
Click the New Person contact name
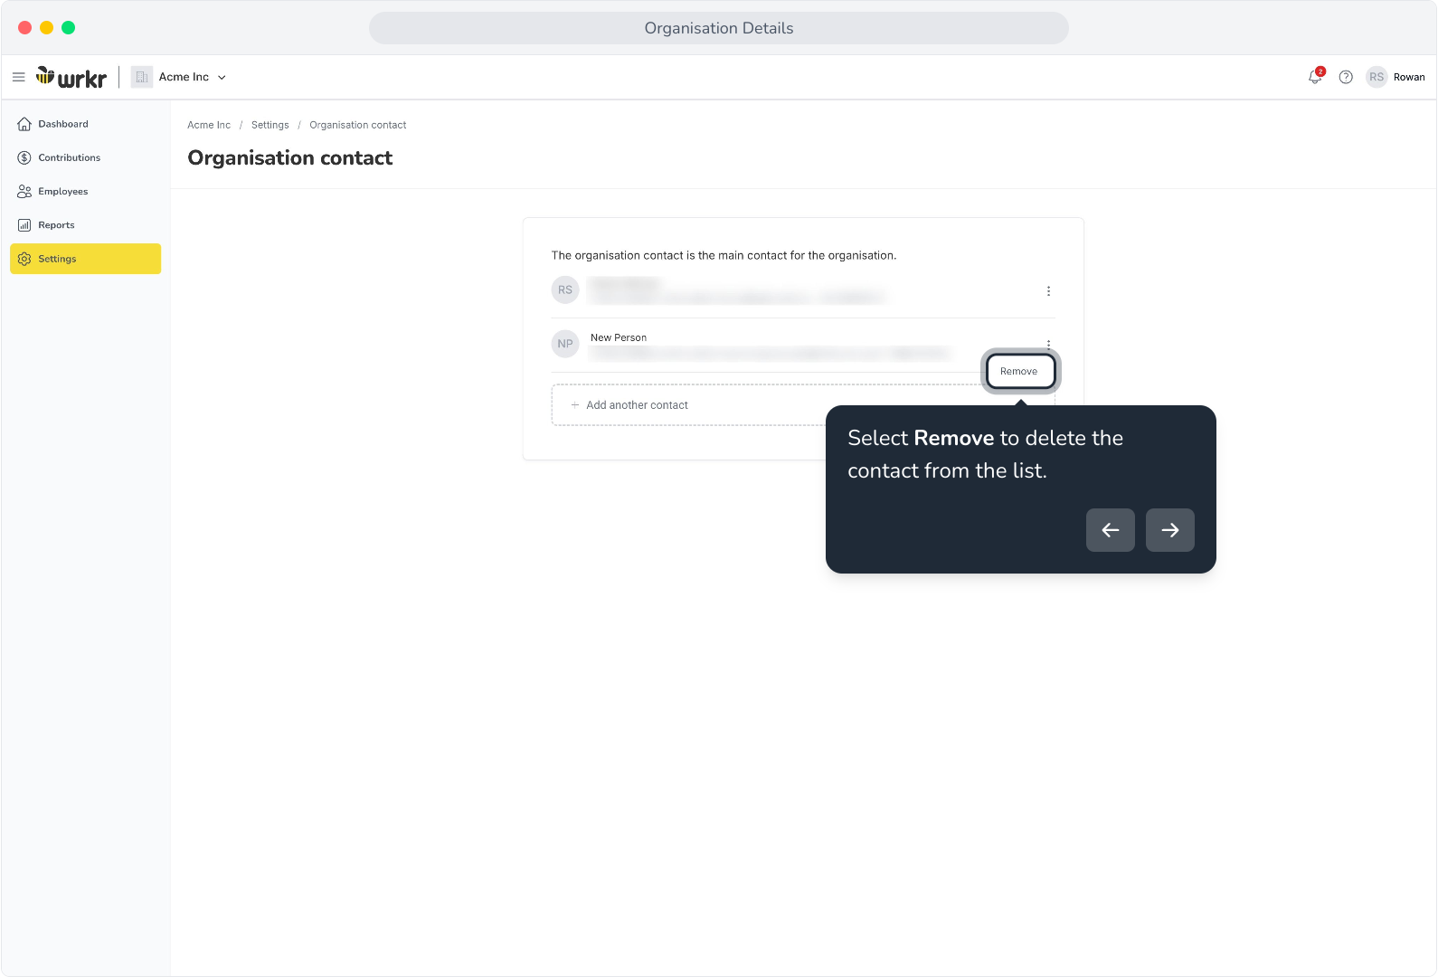619,337
